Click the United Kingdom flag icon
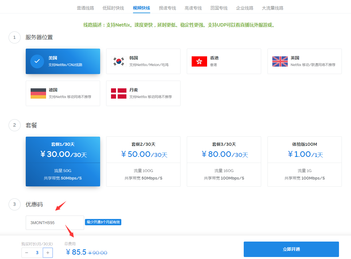The width and height of the screenshot is (351, 259). coord(280,61)
